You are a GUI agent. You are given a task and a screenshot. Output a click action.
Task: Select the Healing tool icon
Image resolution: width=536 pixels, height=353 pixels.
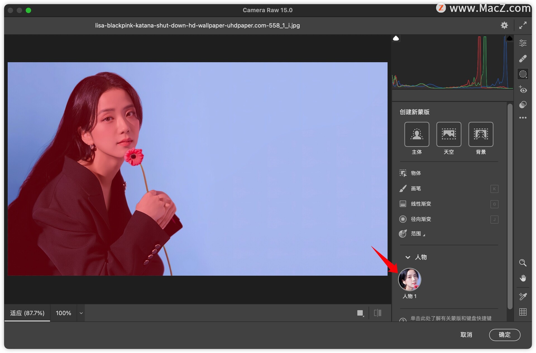click(523, 59)
